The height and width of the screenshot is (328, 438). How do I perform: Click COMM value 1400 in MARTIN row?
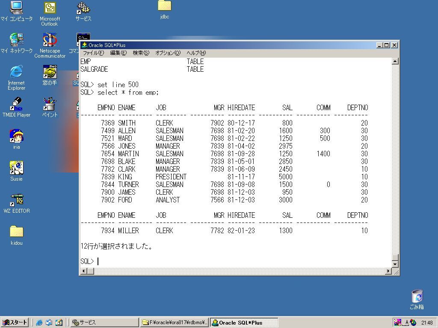pyautogui.click(x=323, y=154)
